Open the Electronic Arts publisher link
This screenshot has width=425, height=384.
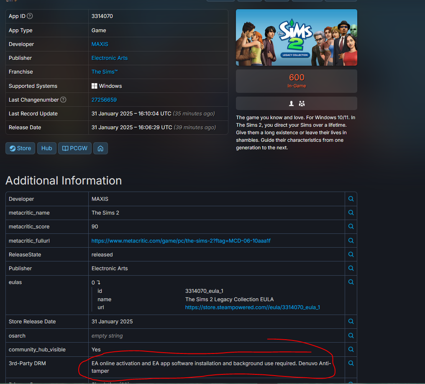click(x=110, y=58)
